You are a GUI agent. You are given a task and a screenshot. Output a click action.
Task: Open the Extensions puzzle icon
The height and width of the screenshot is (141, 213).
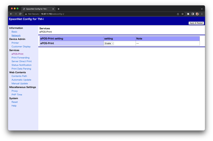pyautogui.click(x=188, y=14)
